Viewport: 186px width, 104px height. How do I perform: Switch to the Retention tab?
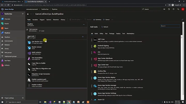pos(56,20)
